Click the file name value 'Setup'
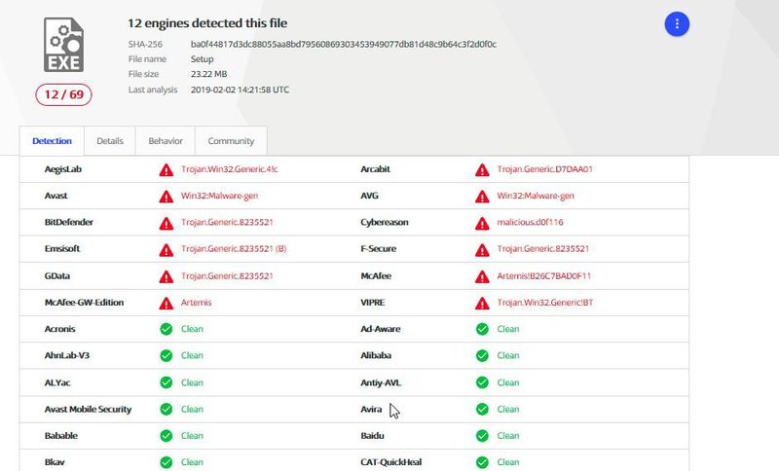The image size is (779, 471). (202, 59)
